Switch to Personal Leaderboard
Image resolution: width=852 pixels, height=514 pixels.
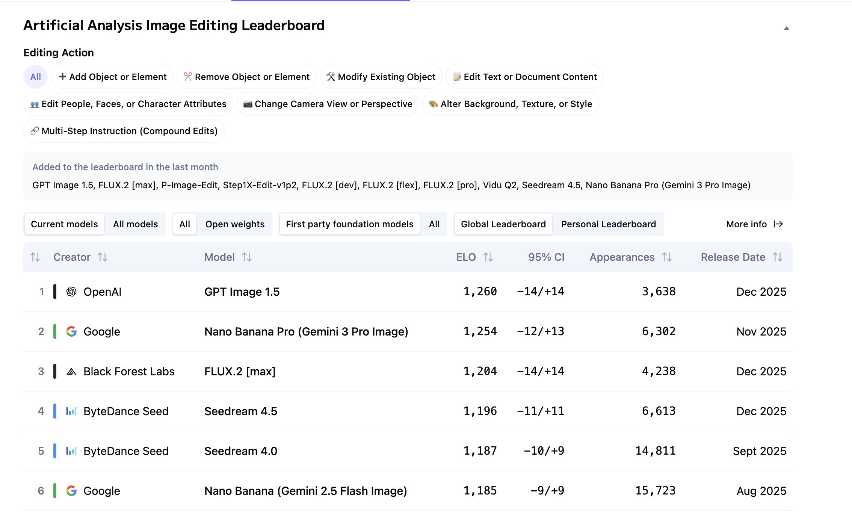click(x=608, y=224)
